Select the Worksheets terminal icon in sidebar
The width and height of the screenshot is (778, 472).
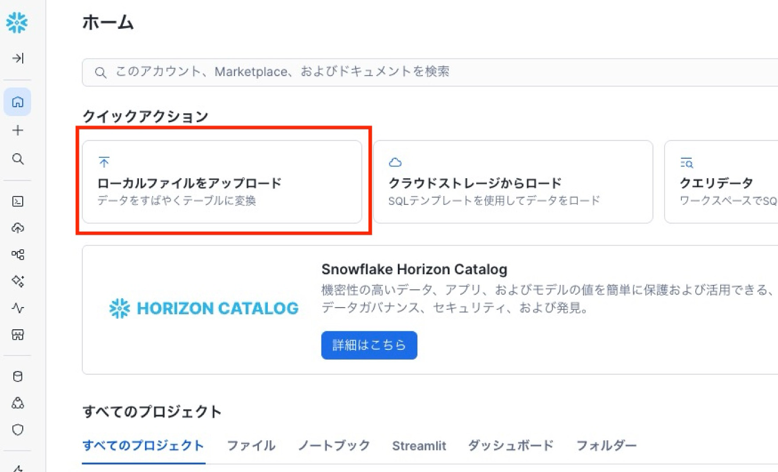coord(17,202)
